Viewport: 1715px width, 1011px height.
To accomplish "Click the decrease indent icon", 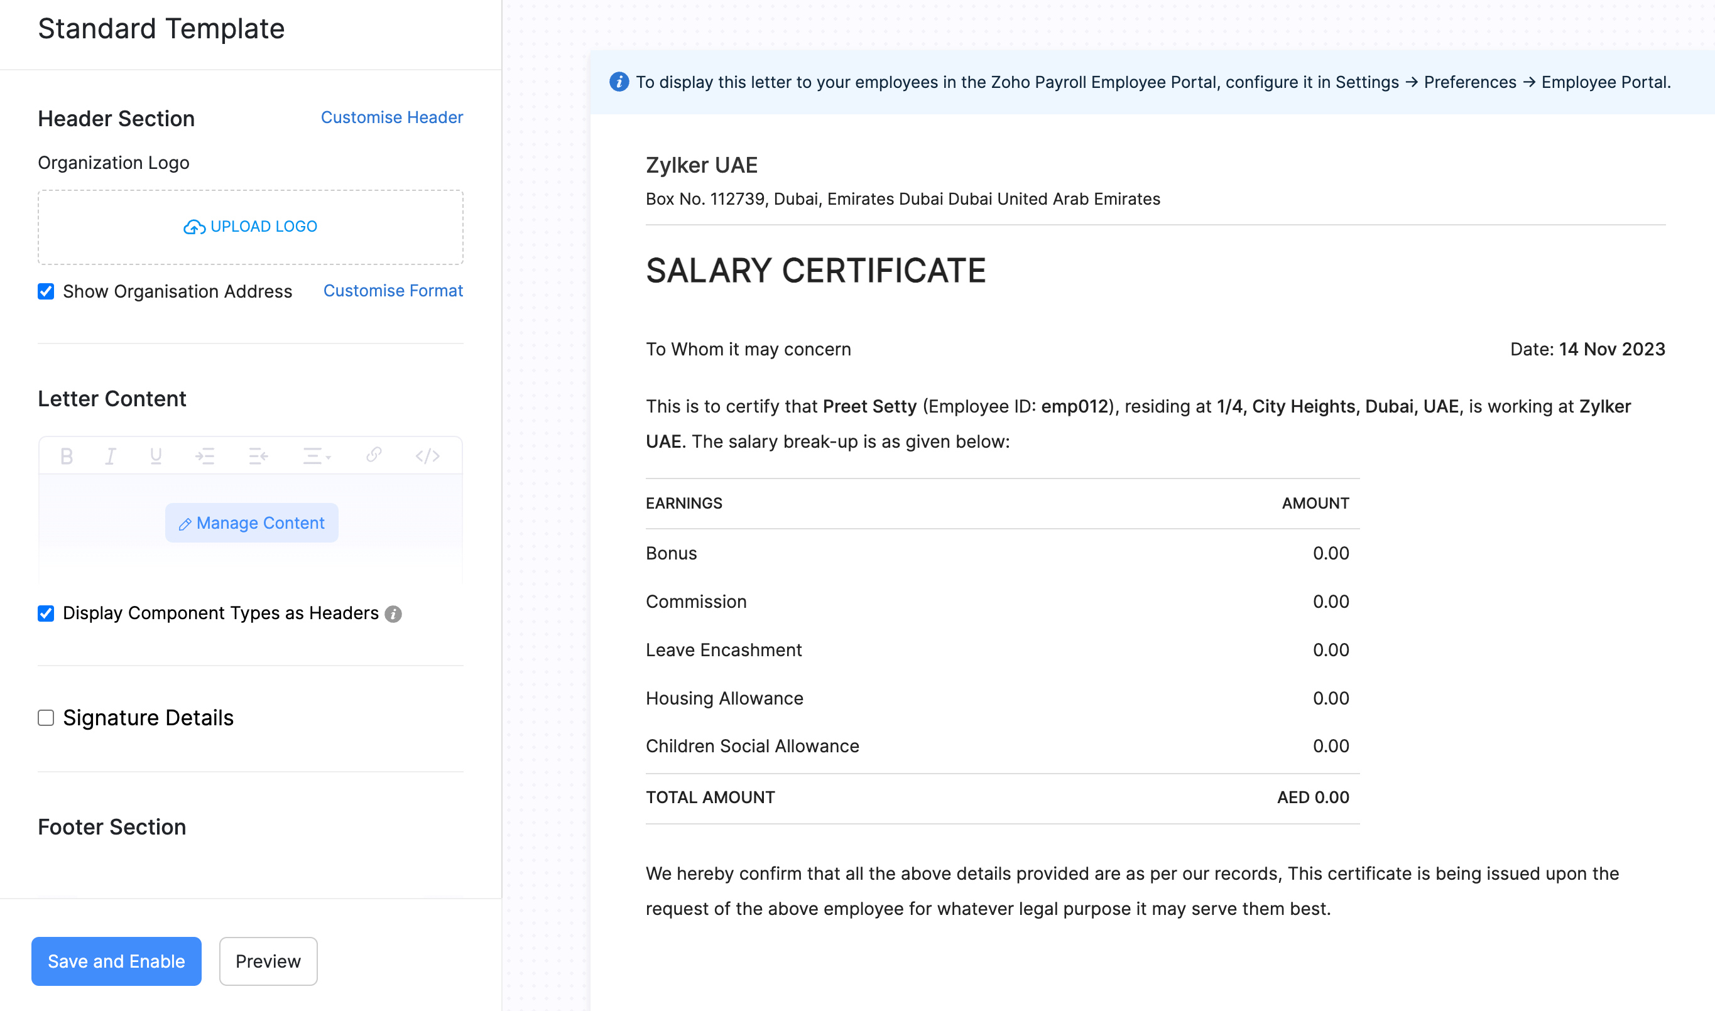I will coord(258,456).
